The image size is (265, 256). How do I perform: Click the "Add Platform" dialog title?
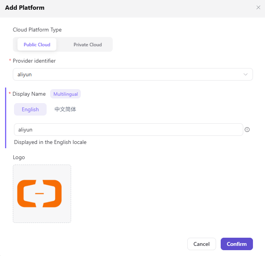click(25, 8)
